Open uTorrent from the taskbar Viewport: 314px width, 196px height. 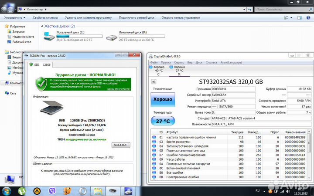tap(22, 191)
